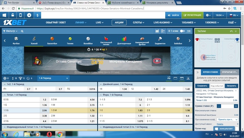
Task: Open the LIVE-КАЗИНО menu
Action: [163, 23]
